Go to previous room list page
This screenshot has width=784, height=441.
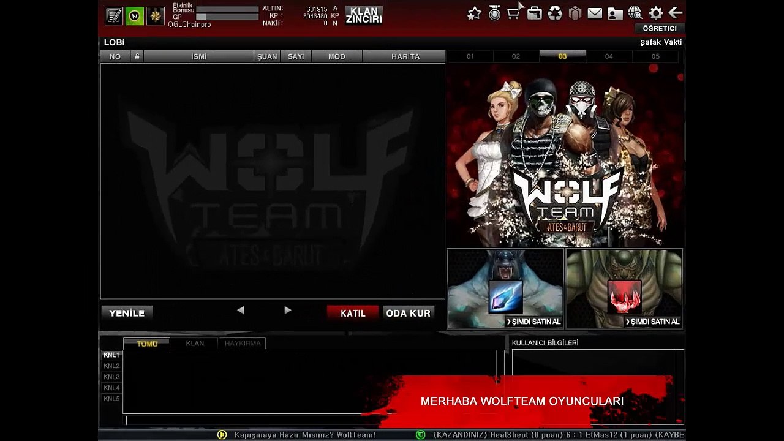point(241,311)
